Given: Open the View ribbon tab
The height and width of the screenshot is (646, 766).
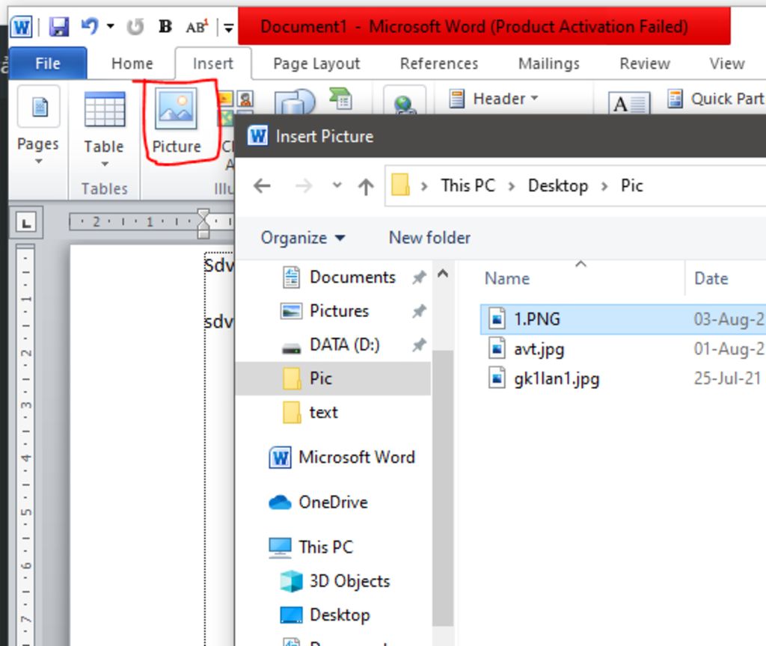Looking at the screenshot, I should [727, 64].
